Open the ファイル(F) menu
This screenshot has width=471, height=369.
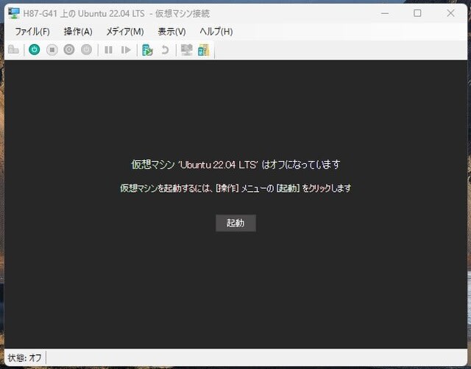32,32
